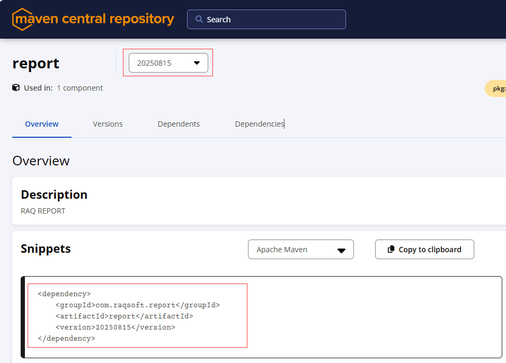The width and height of the screenshot is (506, 363).
Task: Click the caret arrow on Apache Maven selector
Action: tap(341, 250)
